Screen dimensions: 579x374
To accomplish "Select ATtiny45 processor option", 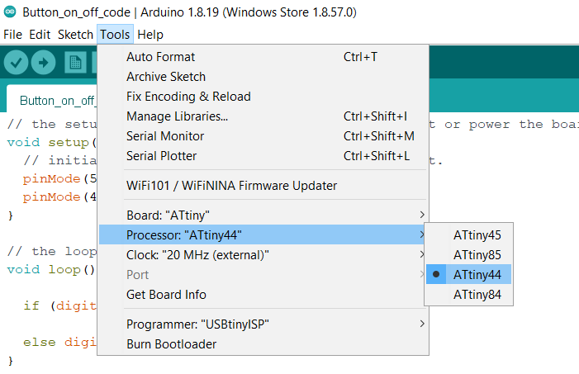I will click(468, 234).
